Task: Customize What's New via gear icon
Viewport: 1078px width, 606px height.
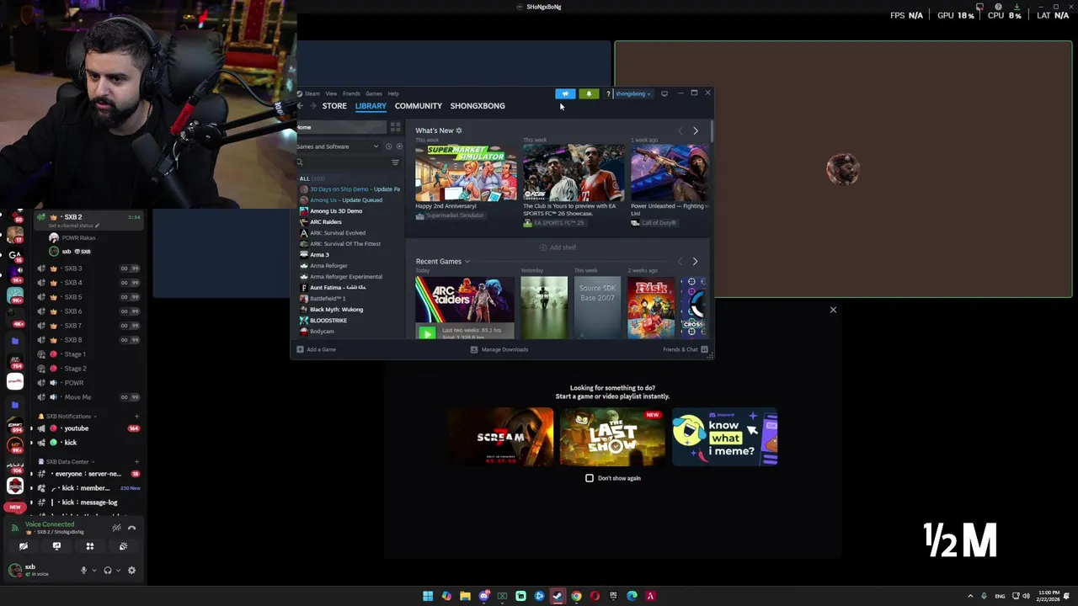Action: click(459, 130)
